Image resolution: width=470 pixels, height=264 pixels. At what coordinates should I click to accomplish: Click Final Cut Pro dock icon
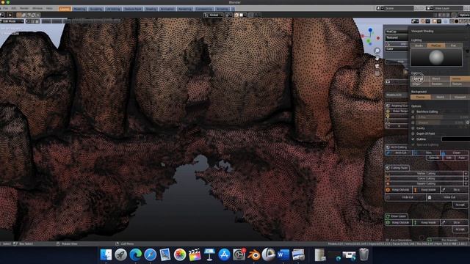pyautogui.click(x=195, y=255)
